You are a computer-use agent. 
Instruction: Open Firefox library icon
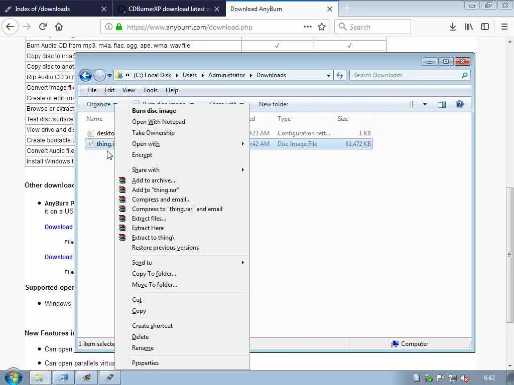click(x=469, y=27)
